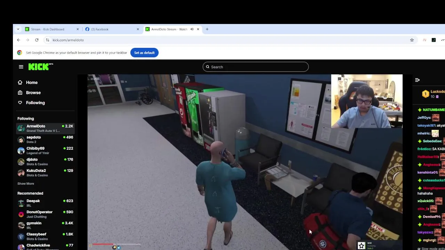Screen dimensions: 445x250
Task: Close the ArmelDoto Stream tab
Action: pyautogui.click(x=198, y=30)
